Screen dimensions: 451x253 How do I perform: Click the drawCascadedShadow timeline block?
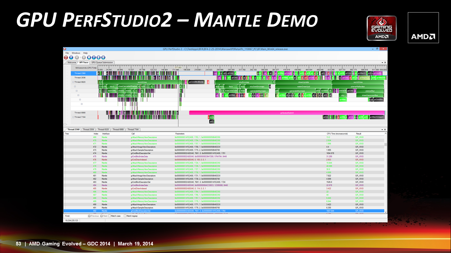[x=127, y=87]
